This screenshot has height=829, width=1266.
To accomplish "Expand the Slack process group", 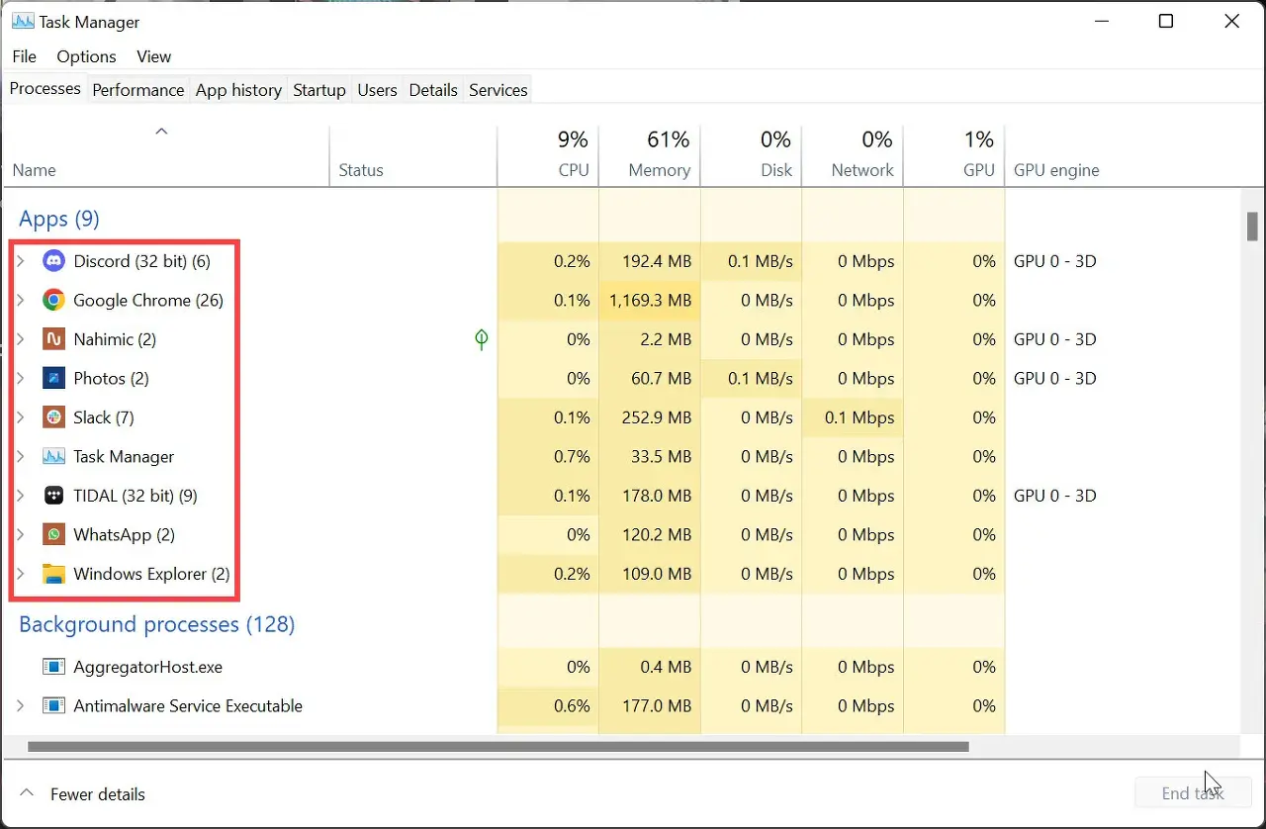I will pos(20,417).
